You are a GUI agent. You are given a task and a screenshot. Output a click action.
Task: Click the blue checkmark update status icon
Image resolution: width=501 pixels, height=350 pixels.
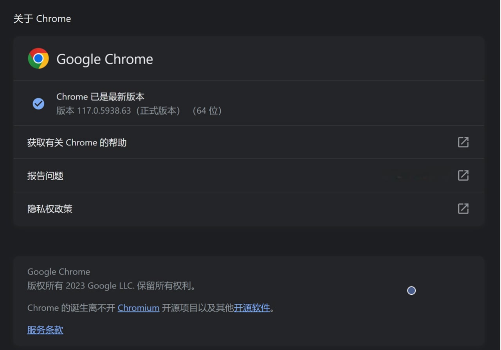point(38,104)
